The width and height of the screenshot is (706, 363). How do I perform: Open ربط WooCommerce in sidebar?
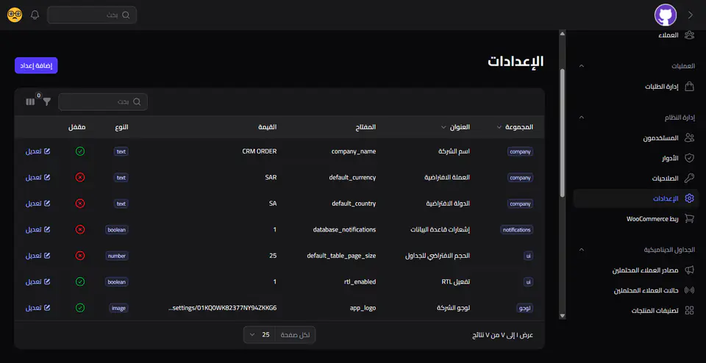pyautogui.click(x=652, y=219)
